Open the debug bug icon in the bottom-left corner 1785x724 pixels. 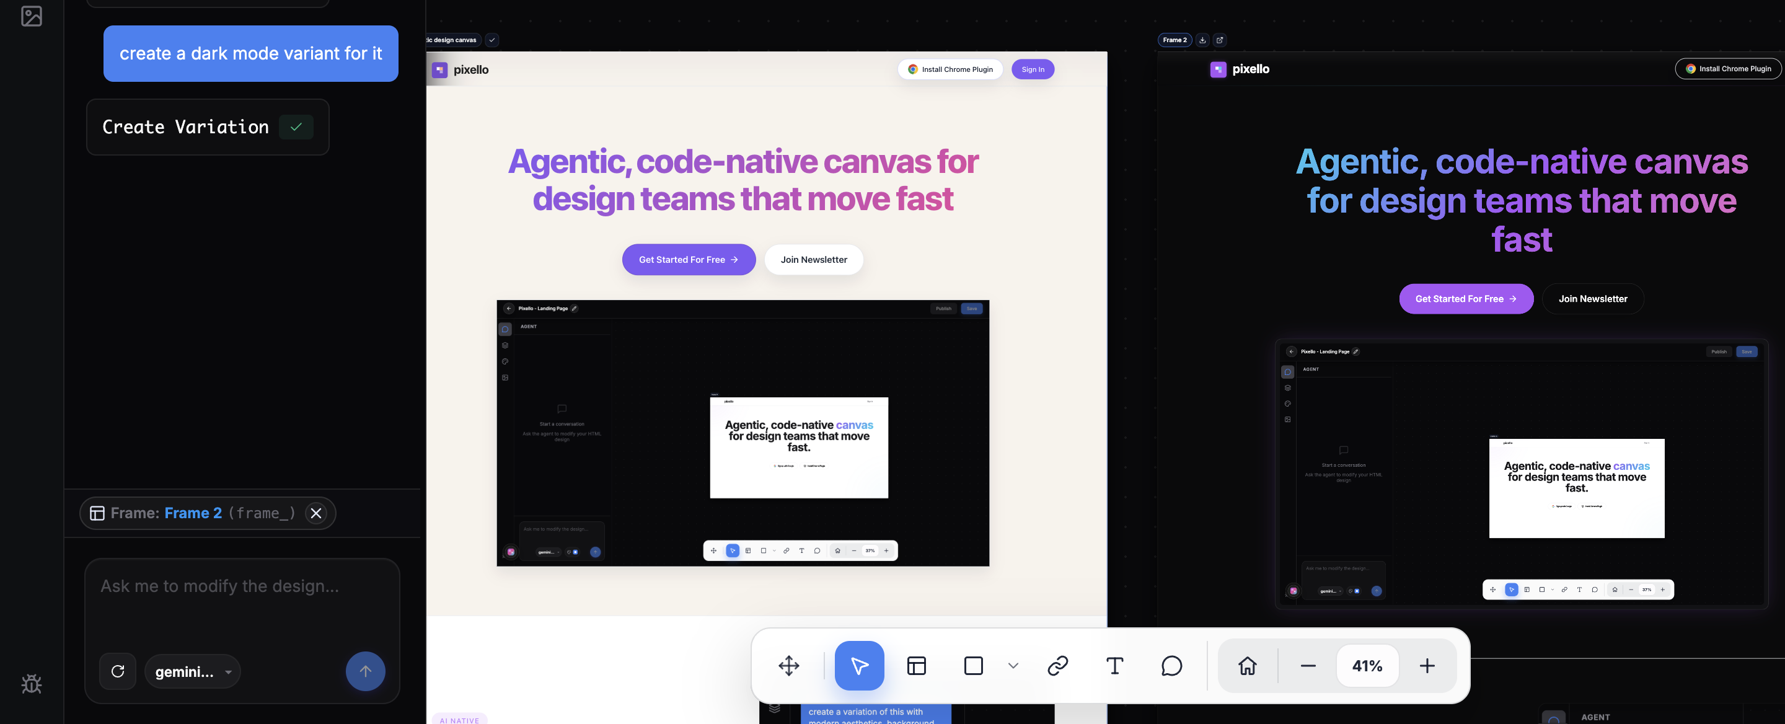[x=31, y=684]
